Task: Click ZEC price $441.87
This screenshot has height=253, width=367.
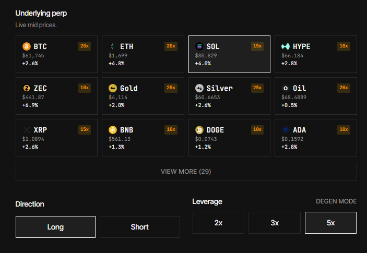Action: click(33, 98)
